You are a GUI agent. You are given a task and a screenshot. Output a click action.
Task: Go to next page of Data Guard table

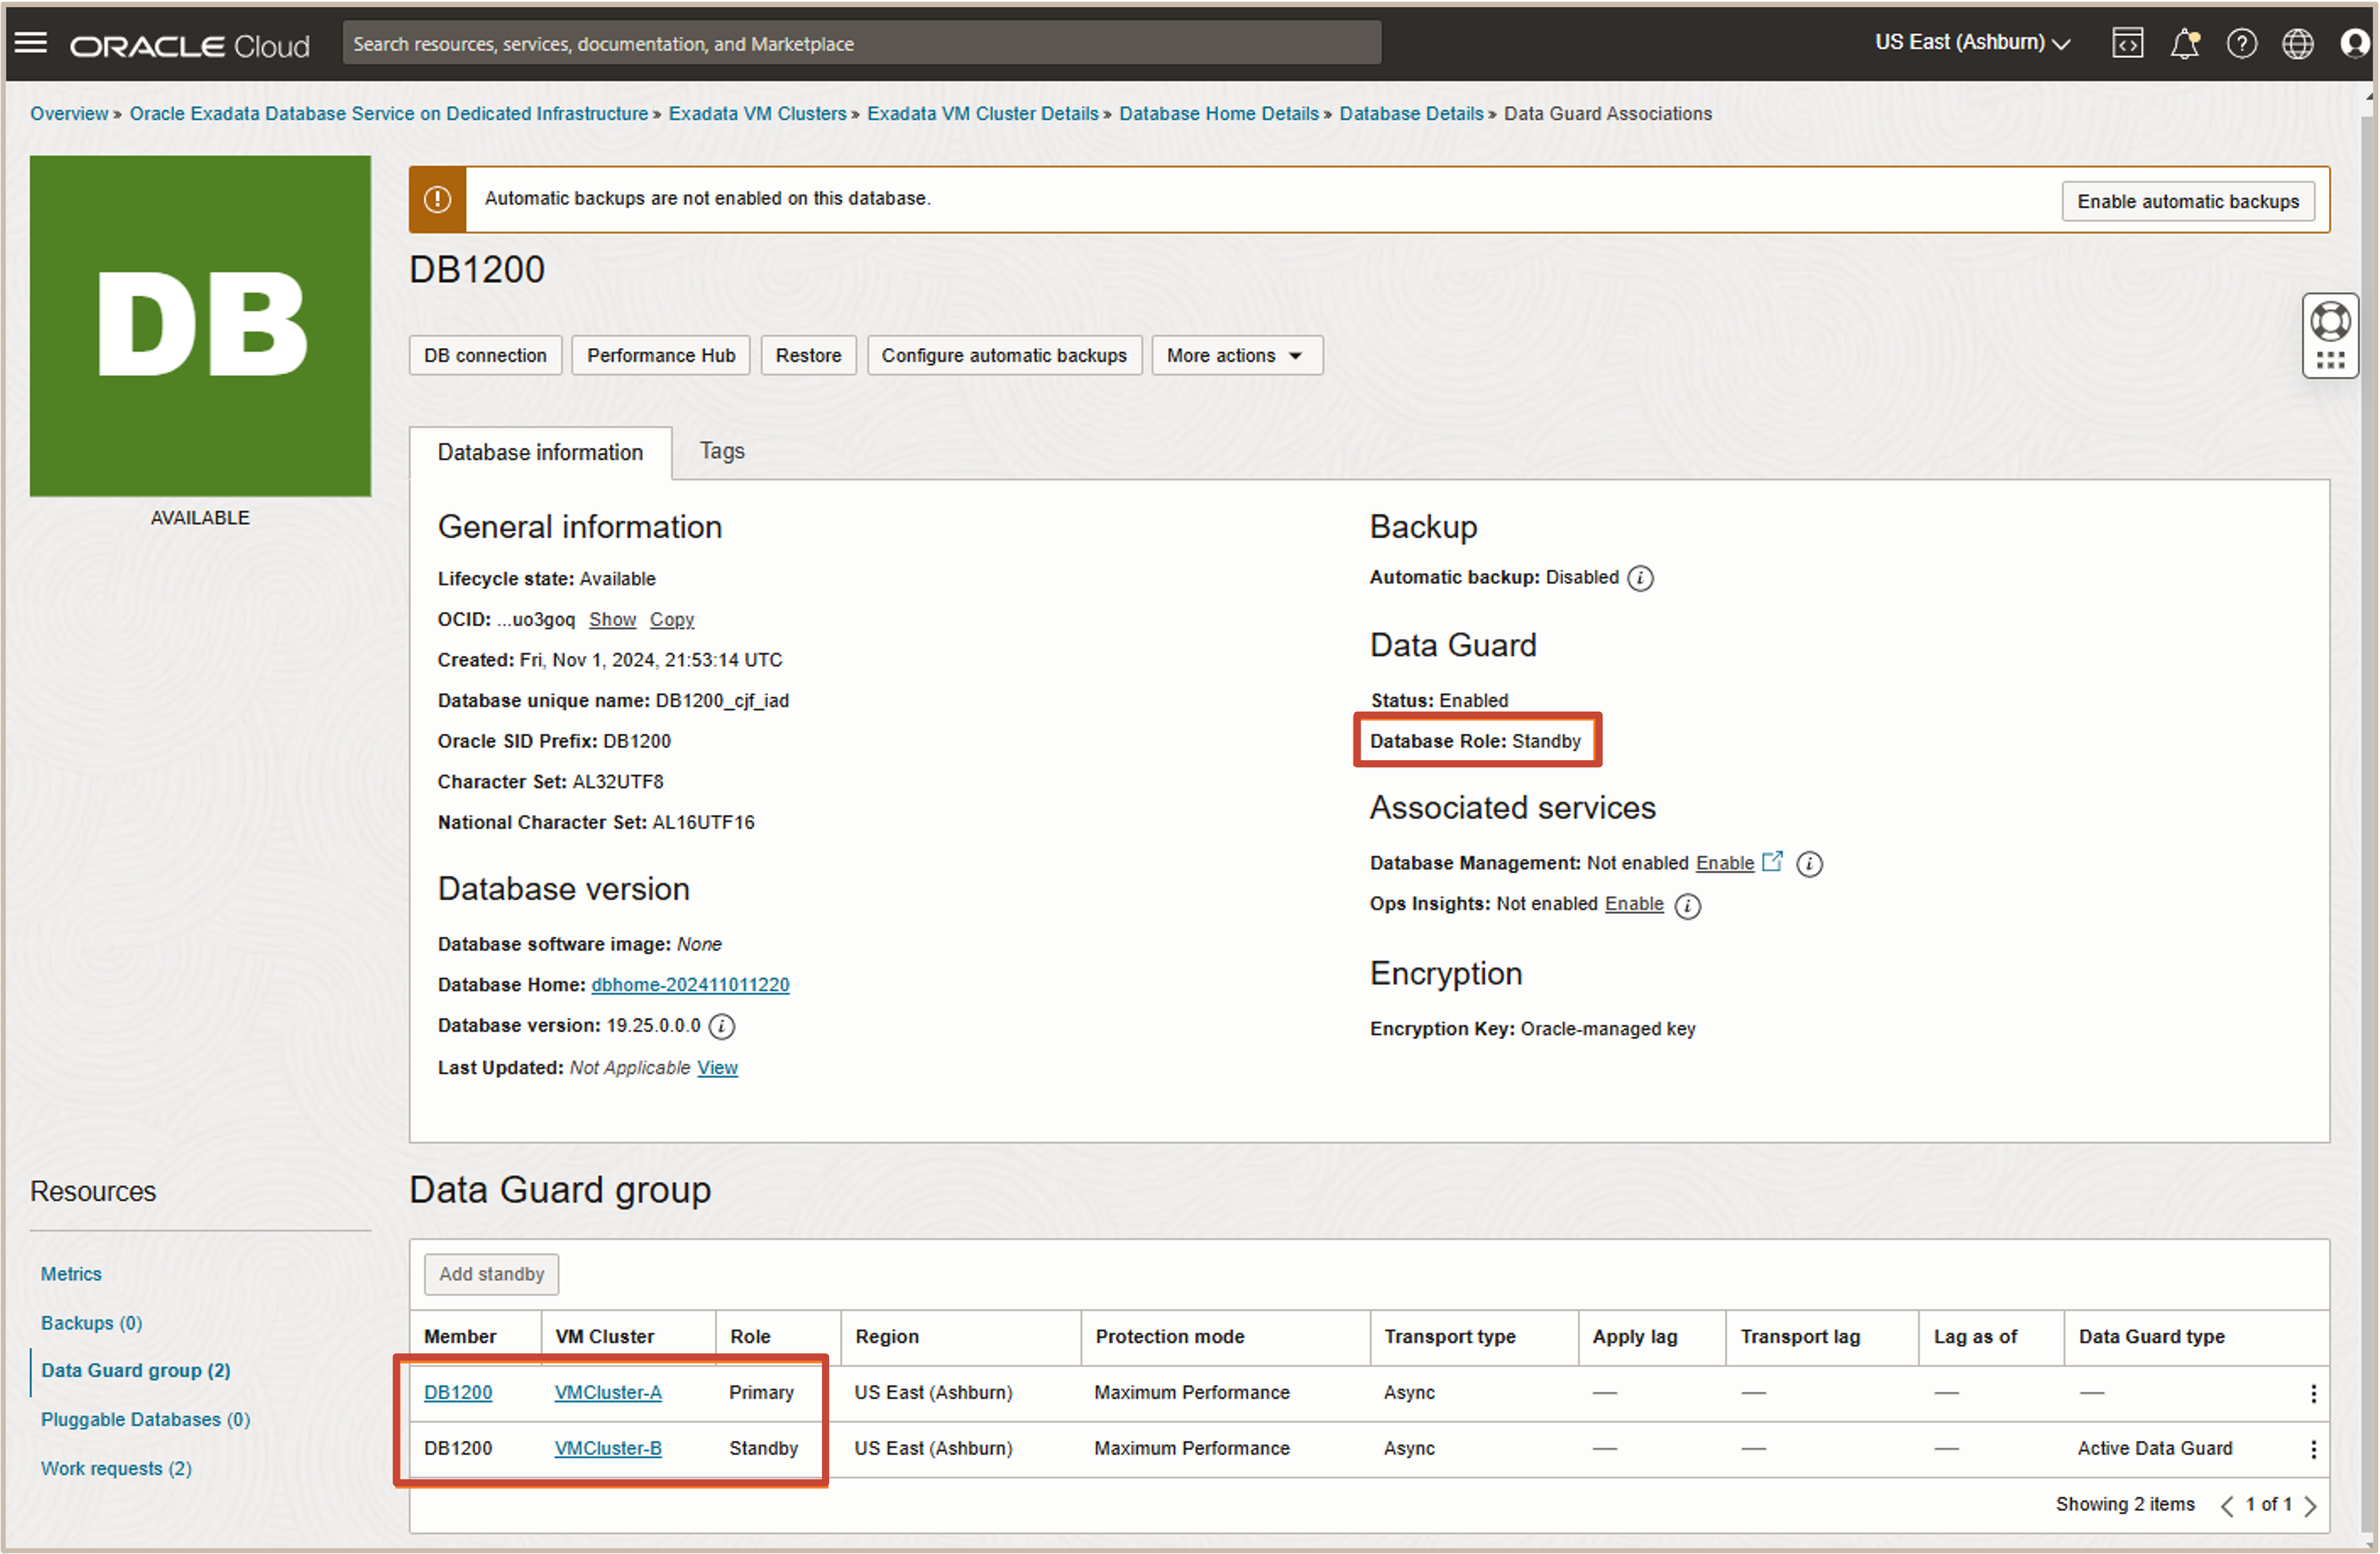click(2310, 1505)
